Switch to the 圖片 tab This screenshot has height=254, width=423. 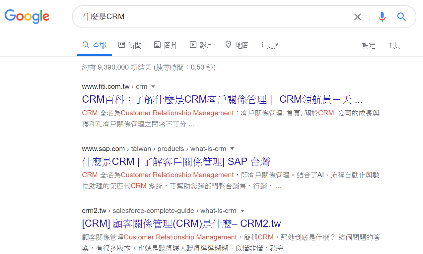166,45
